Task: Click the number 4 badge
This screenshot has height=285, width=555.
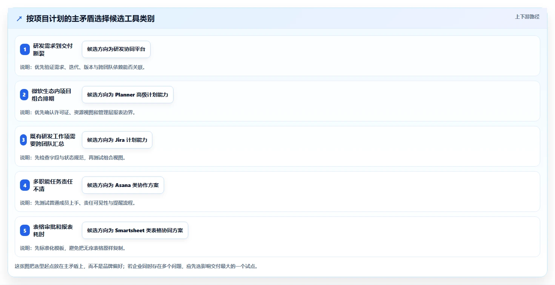Action: click(x=25, y=185)
